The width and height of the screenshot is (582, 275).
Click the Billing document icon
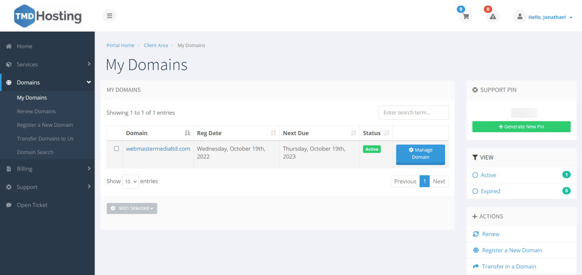(x=8, y=169)
